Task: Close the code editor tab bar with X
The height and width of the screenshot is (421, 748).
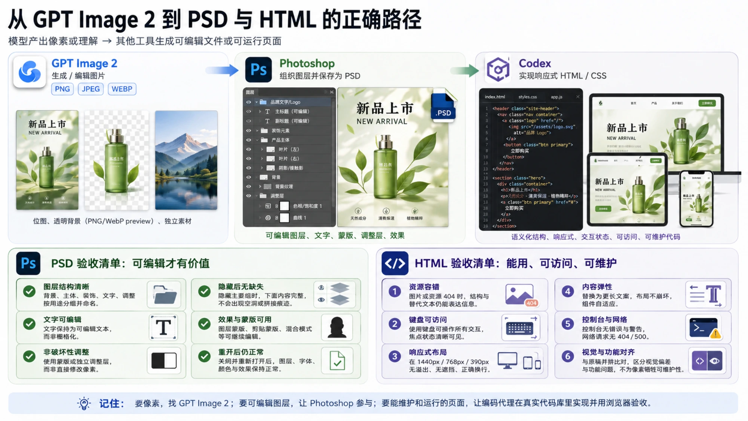Action: [578, 97]
